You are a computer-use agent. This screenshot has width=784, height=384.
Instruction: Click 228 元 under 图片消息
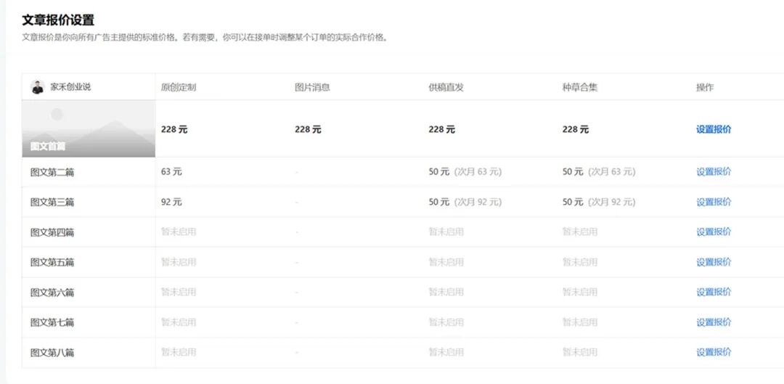308,129
